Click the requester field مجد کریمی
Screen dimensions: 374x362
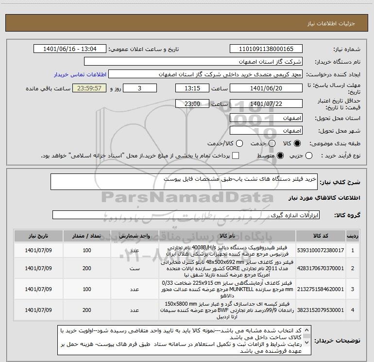(205, 74)
